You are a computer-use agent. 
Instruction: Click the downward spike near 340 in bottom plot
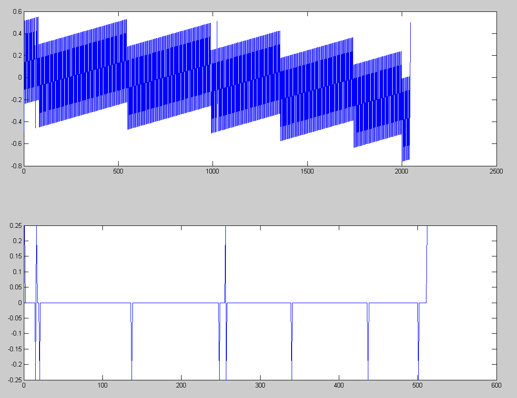tap(292, 343)
